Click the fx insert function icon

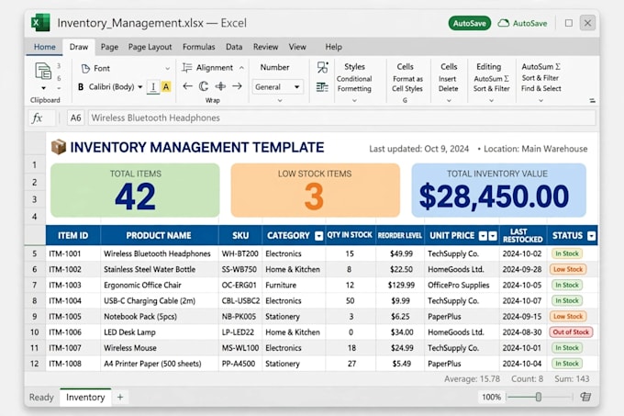pos(37,118)
